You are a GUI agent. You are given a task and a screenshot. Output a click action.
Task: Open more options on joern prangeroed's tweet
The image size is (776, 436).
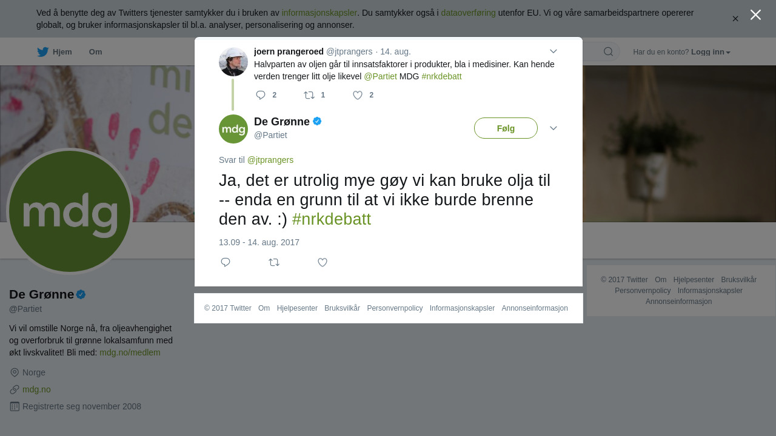click(553, 51)
